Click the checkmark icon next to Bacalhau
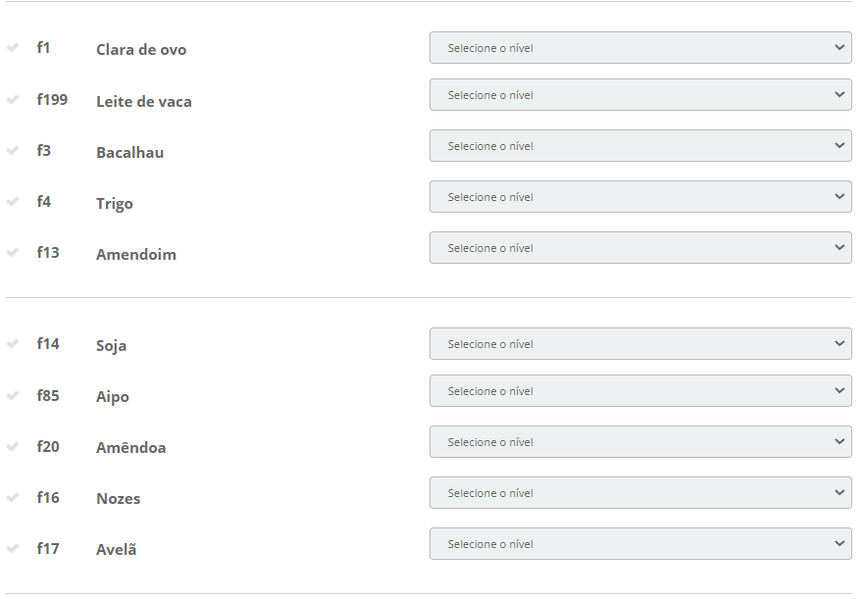 pyautogui.click(x=13, y=151)
